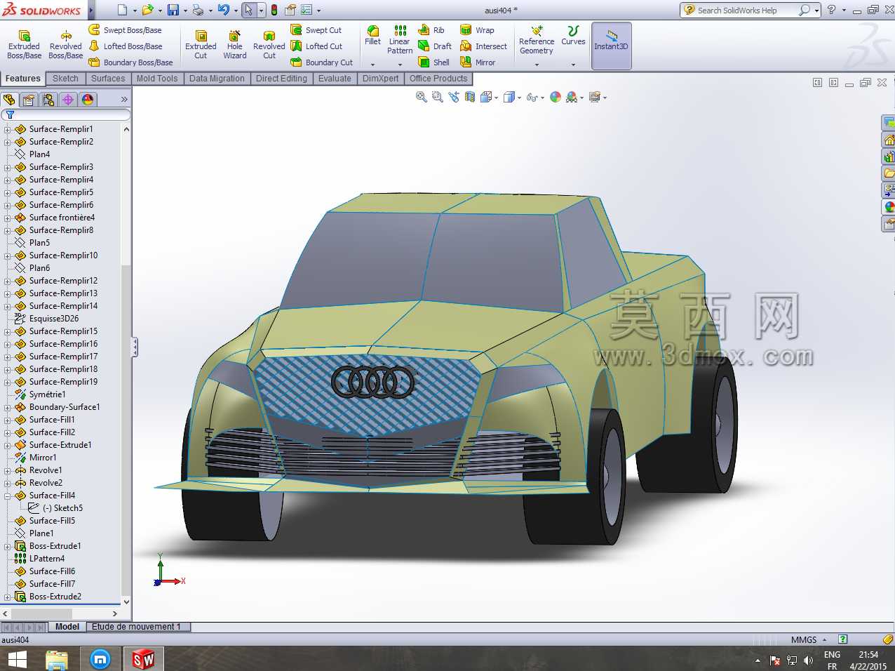Open the Direct Editing tab

(281, 79)
